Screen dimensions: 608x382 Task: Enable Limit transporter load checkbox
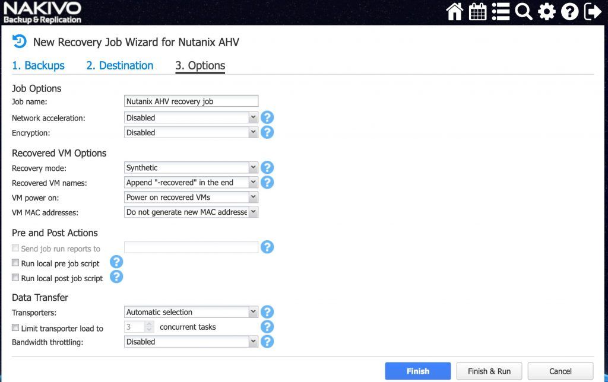click(15, 327)
